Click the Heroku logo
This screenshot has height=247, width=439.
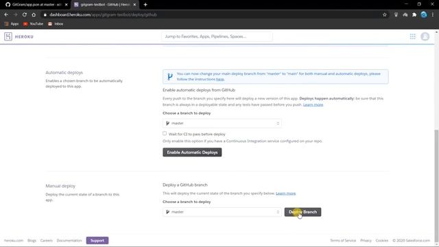[19, 36]
